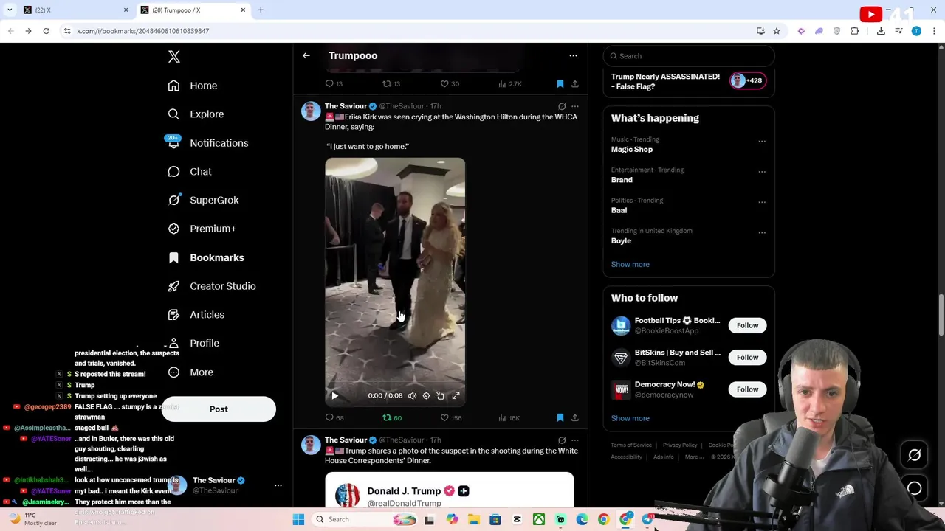Click the Post button
Image resolution: width=945 pixels, height=531 pixels.
pos(219,409)
